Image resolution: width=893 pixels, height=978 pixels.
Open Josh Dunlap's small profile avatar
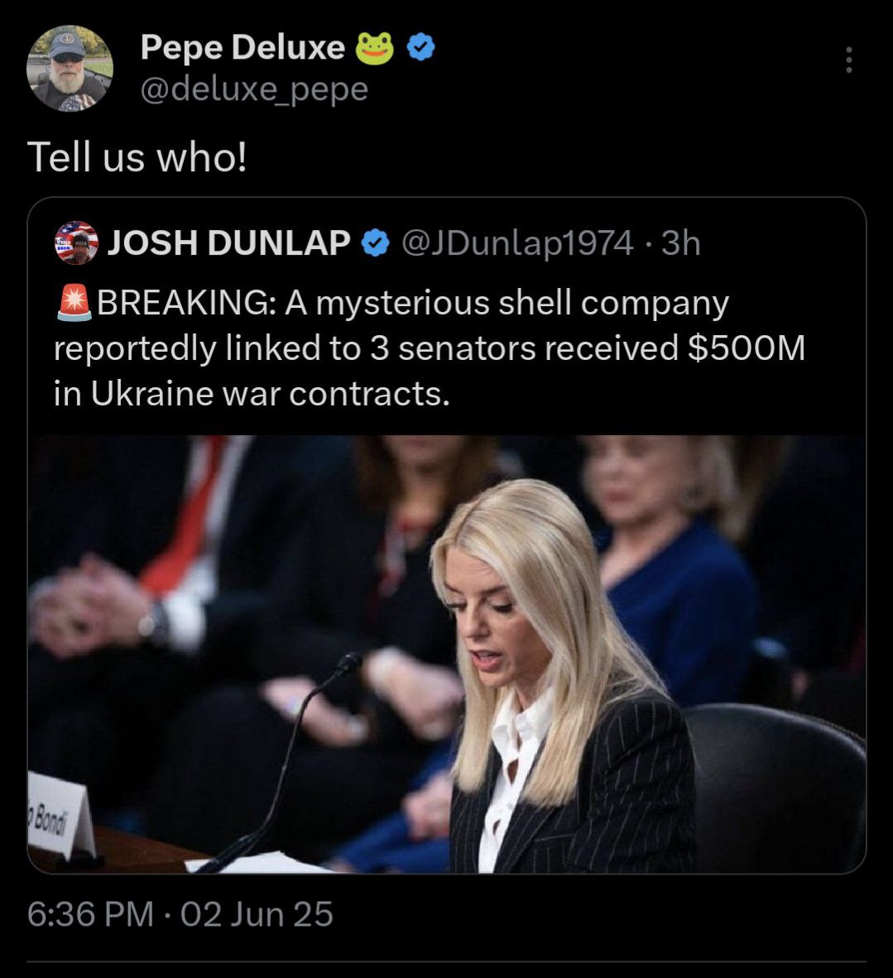(x=75, y=243)
